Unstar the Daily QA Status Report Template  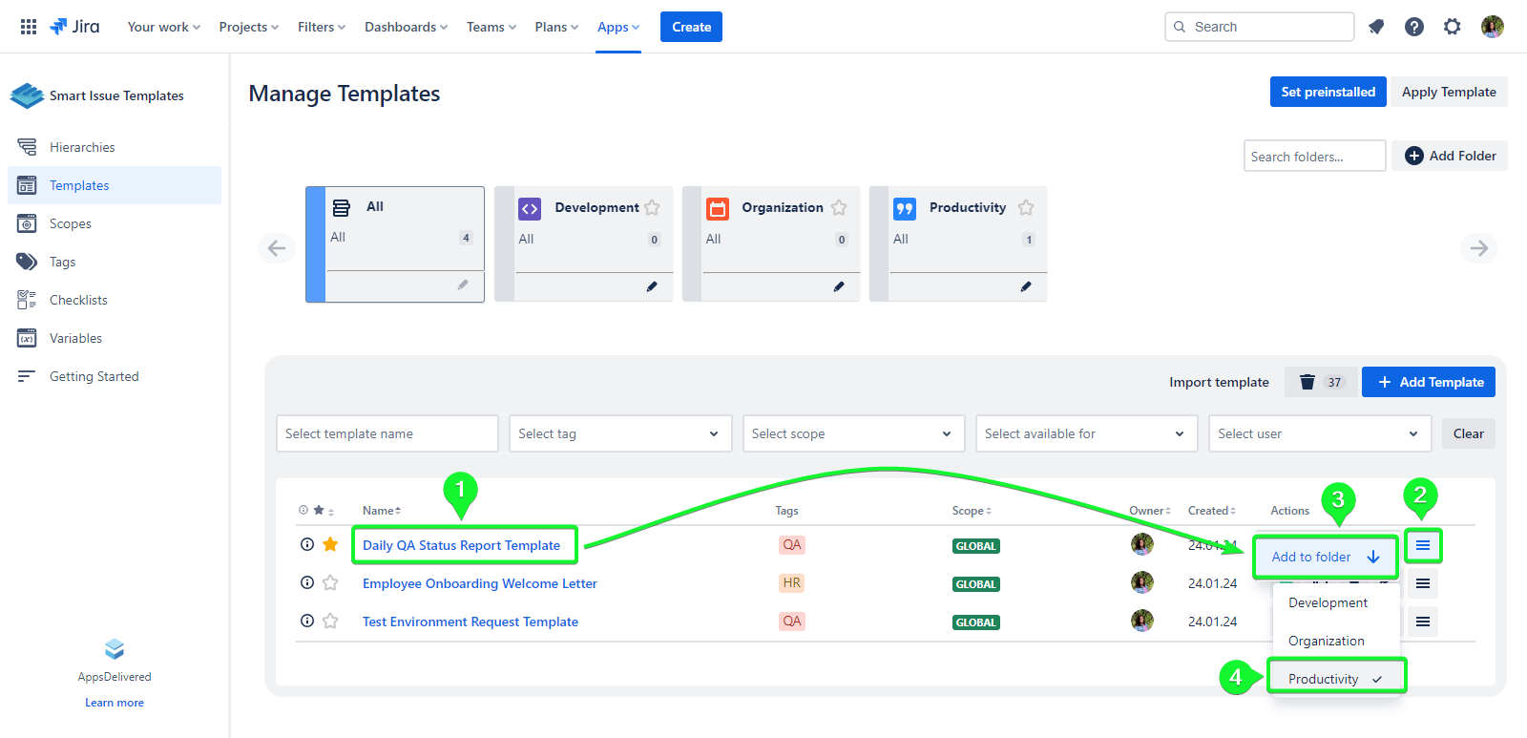coord(330,544)
